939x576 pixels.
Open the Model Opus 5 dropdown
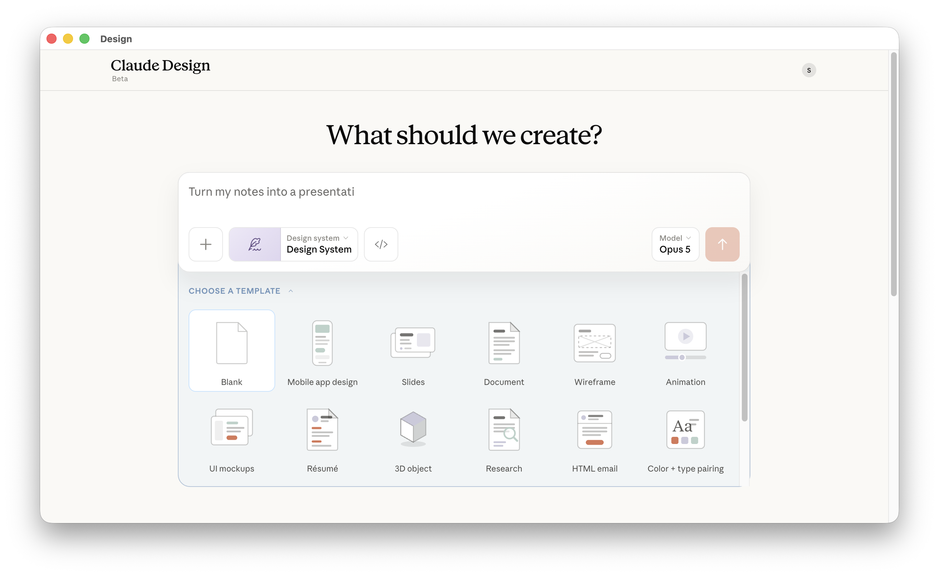click(x=675, y=244)
